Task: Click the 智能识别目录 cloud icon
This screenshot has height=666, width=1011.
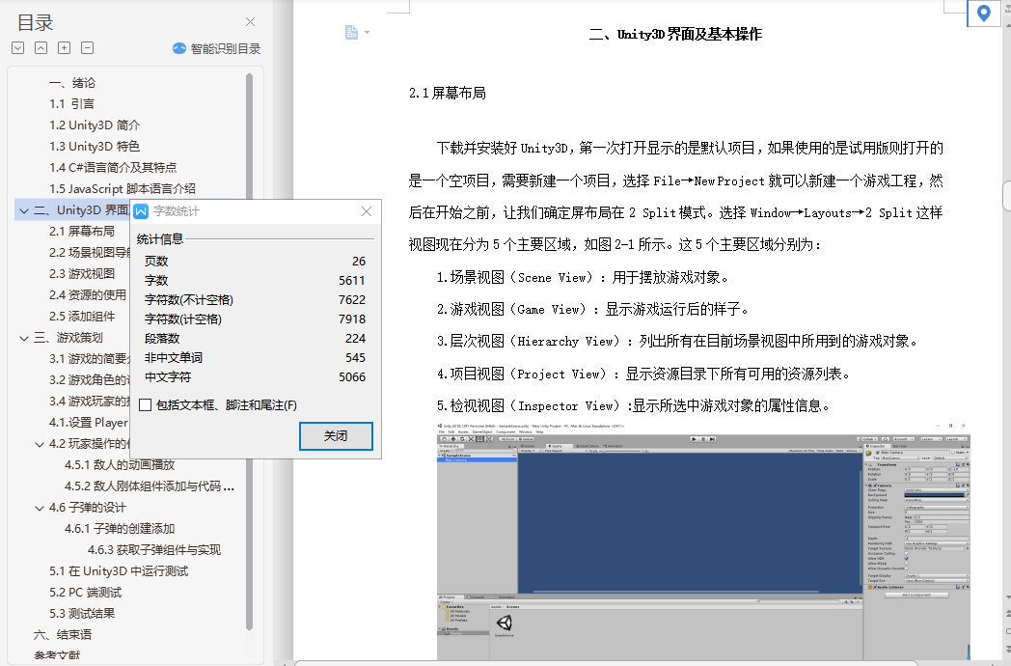Action: tap(179, 48)
